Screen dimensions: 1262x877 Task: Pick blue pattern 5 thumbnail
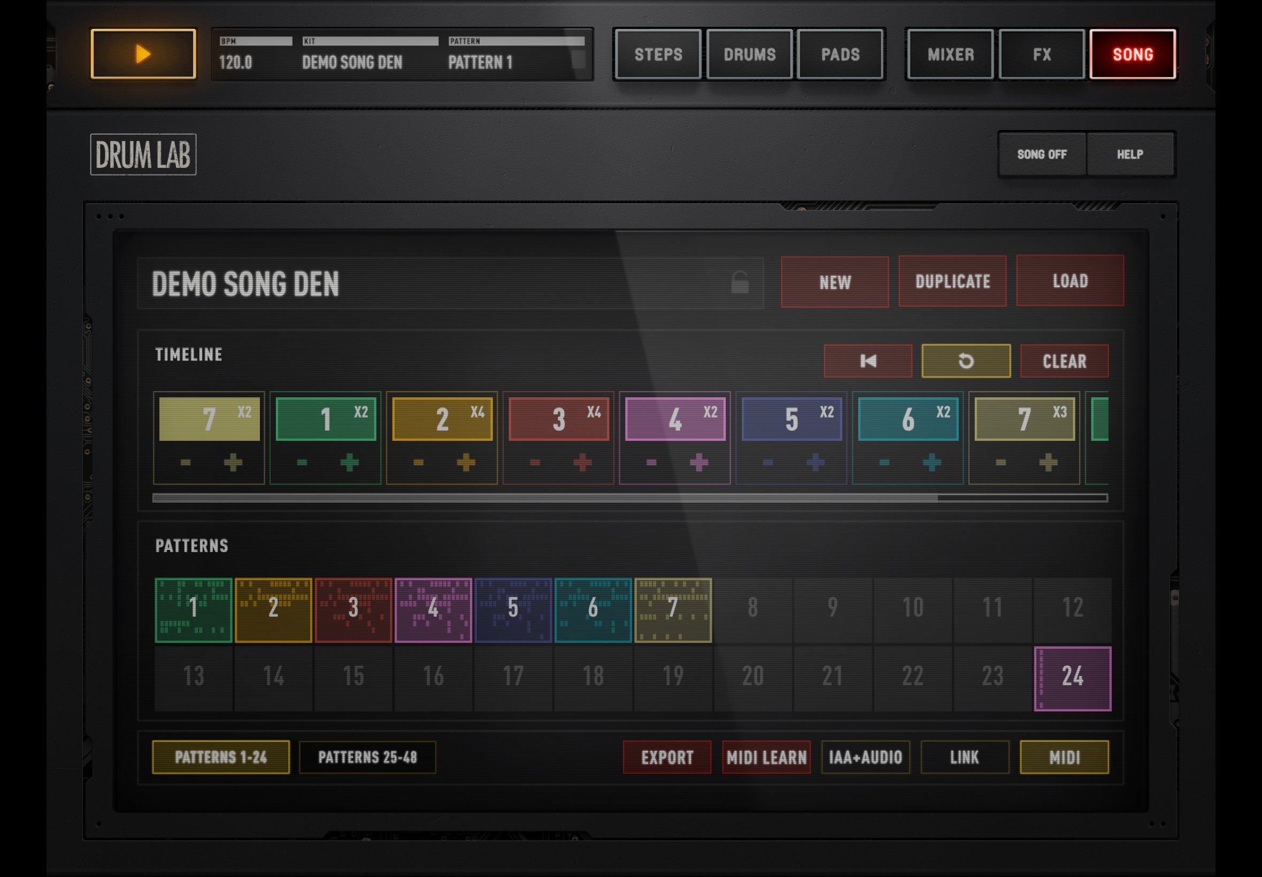point(513,610)
